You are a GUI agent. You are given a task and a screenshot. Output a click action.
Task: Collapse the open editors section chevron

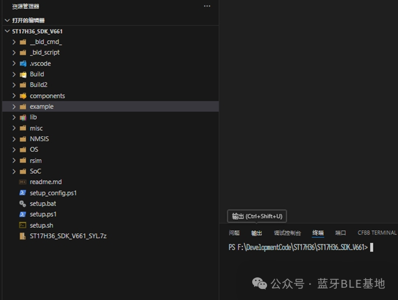(7, 20)
